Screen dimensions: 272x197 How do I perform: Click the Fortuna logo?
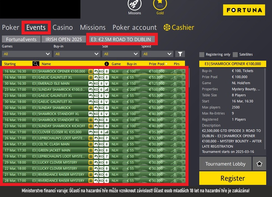point(244,10)
